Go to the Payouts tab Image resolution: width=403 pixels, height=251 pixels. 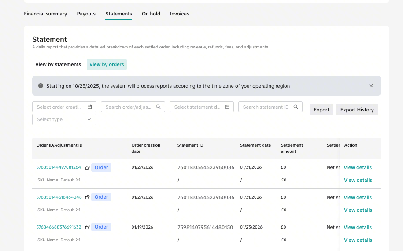[x=86, y=14]
